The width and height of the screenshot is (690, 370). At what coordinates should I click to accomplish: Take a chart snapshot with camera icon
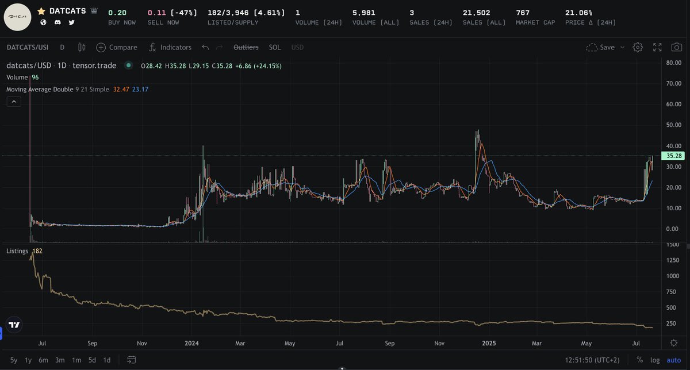point(676,47)
